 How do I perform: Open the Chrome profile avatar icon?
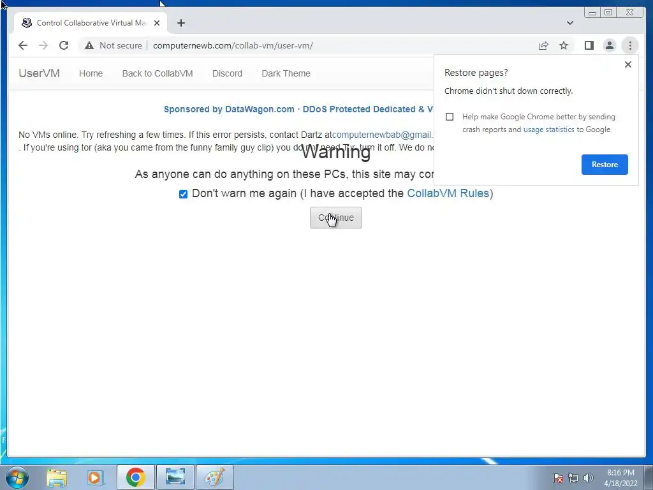click(x=609, y=45)
